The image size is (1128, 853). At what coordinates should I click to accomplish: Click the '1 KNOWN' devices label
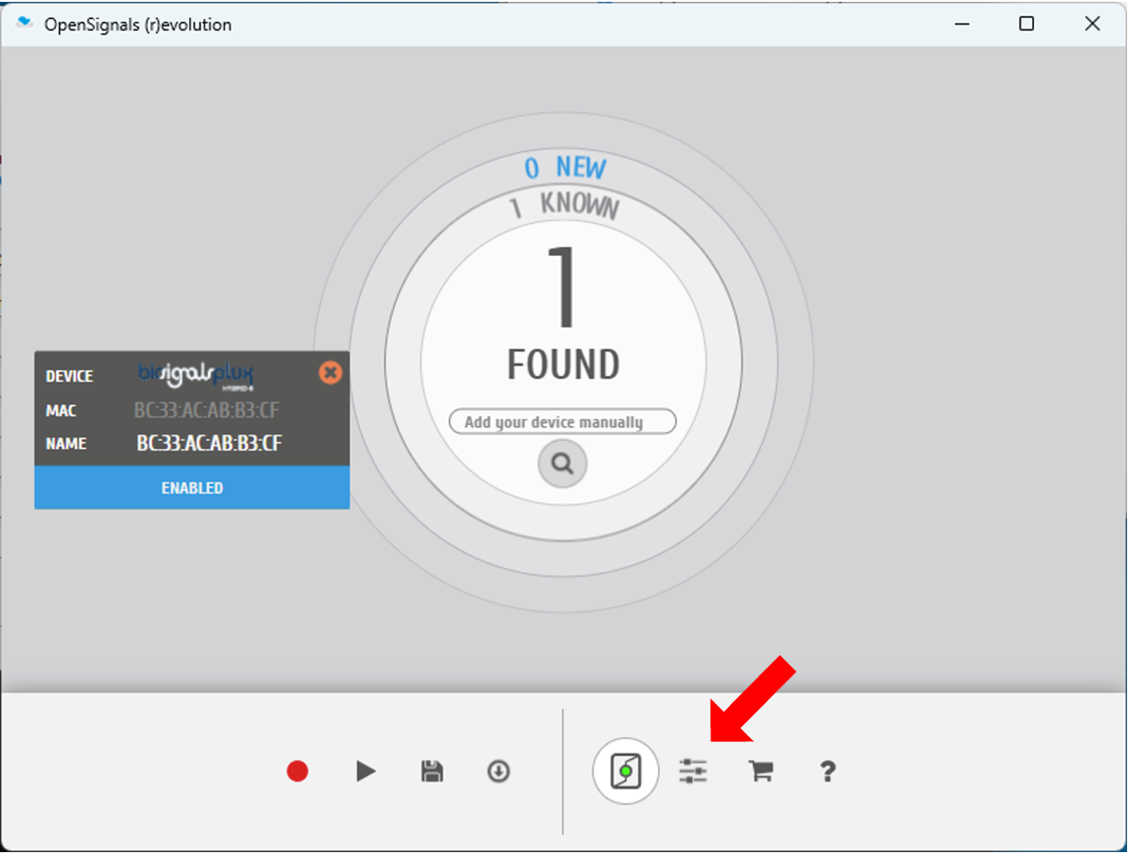pyautogui.click(x=563, y=207)
